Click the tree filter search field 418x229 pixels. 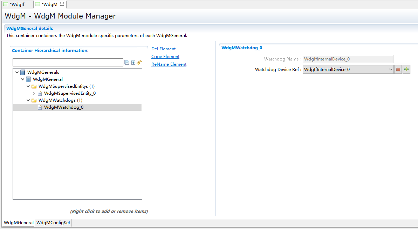[x=68, y=63]
